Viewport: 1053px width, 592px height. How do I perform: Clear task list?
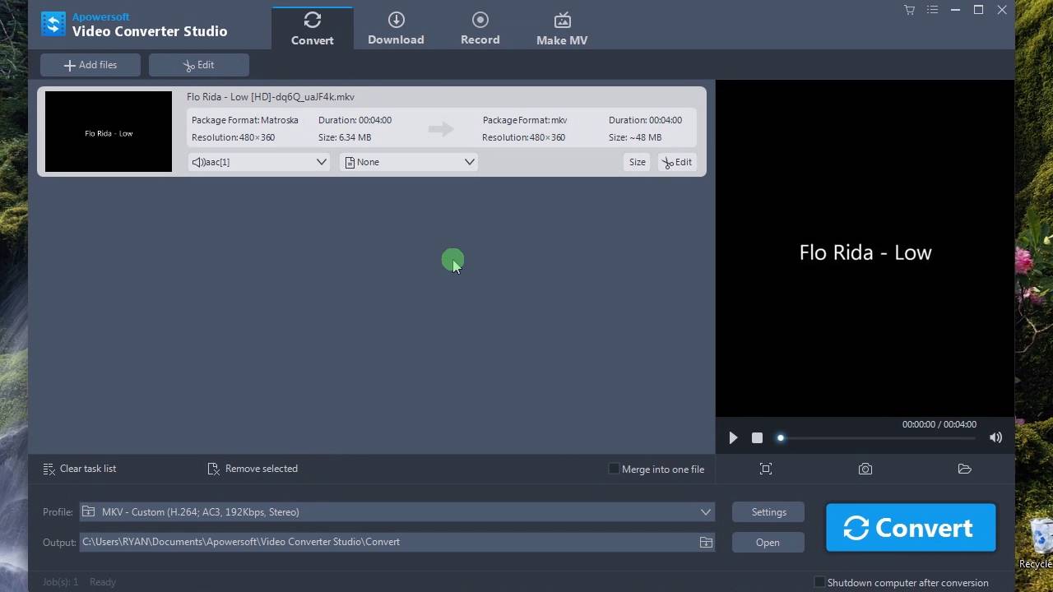point(80,469)
